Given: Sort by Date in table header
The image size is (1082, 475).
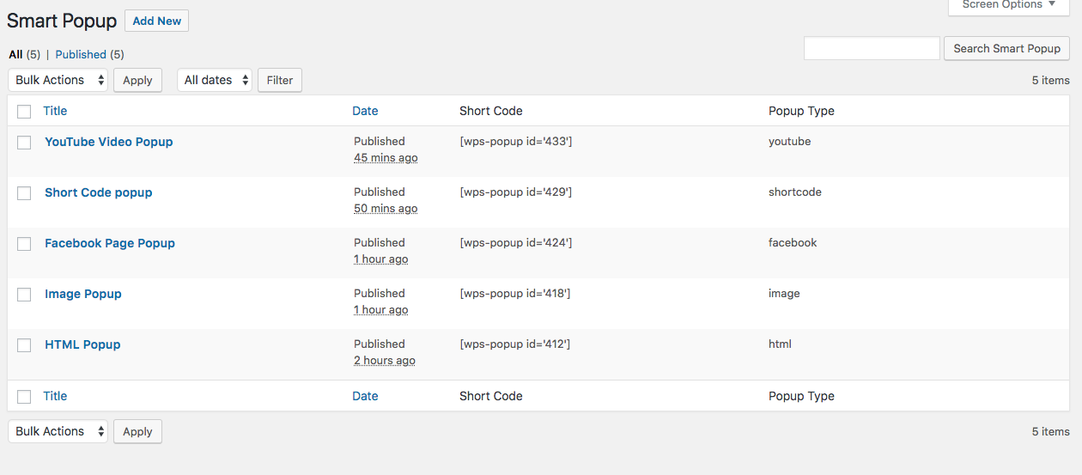Looking at the screenshot, I should tap(365, 111).
